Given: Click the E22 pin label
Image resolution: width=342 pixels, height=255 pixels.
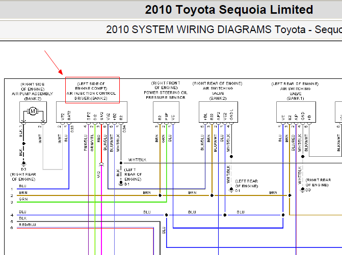Looking at the screenshot, I should 212,117.
